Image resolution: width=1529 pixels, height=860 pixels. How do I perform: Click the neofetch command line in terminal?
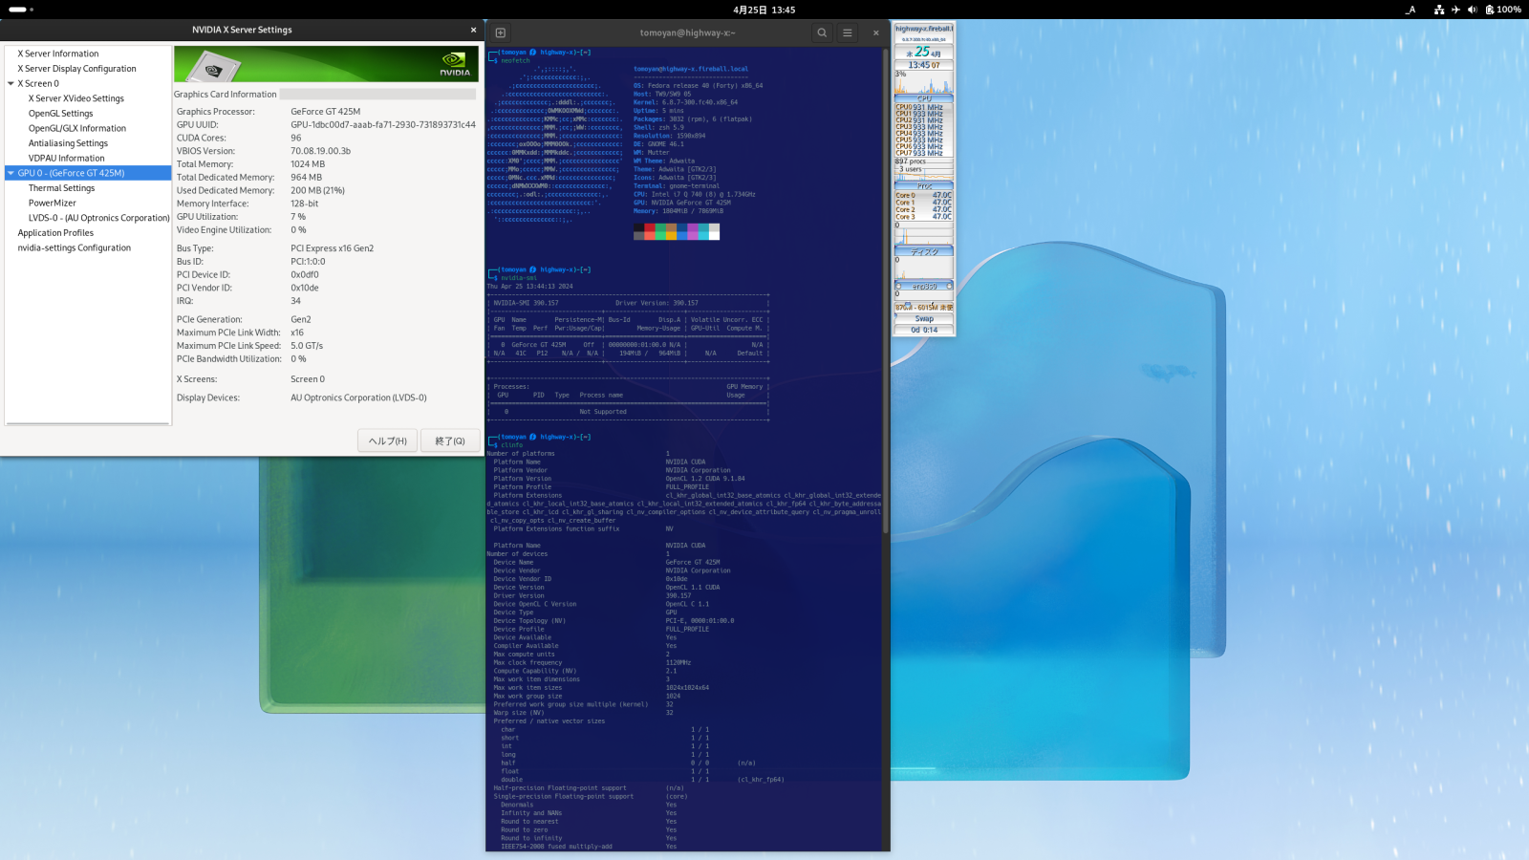(x=515, y=60)
